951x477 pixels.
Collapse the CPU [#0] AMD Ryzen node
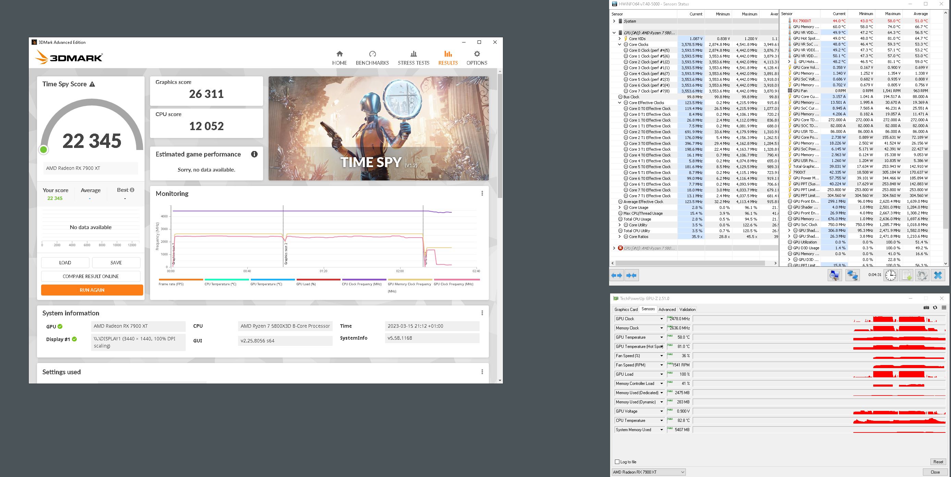614,33
